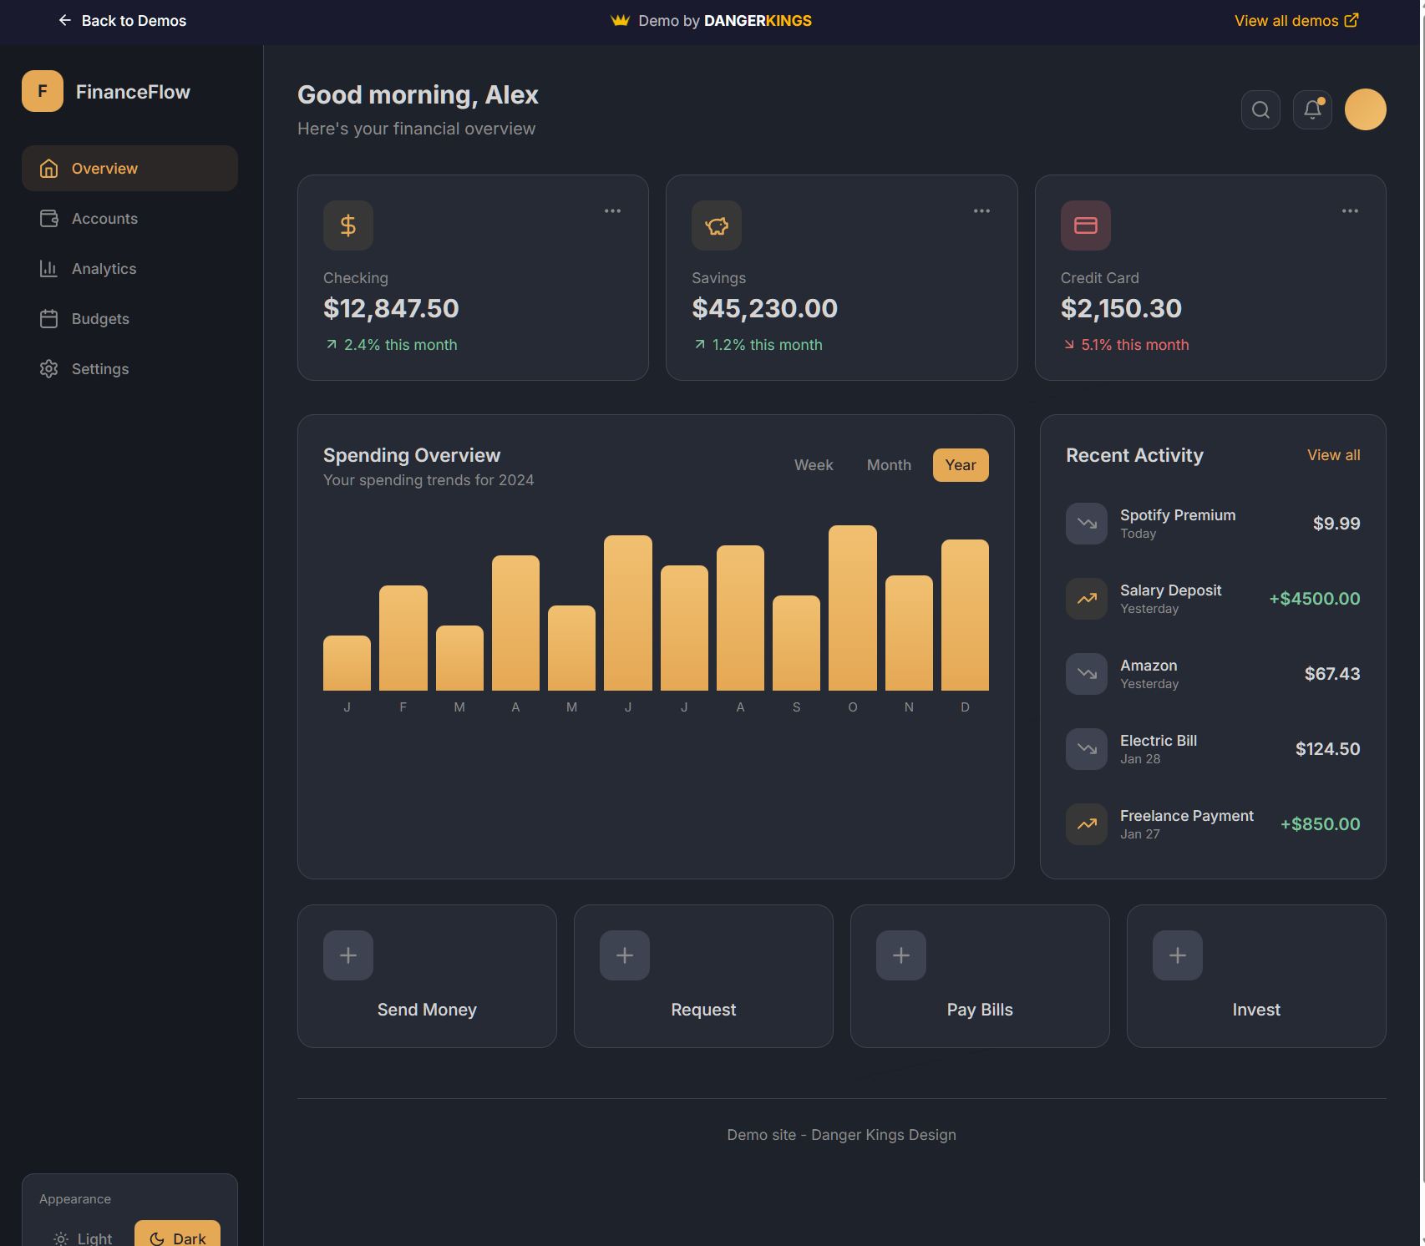This screenshot has height=1246, width=1425.
Task: Click the credit card icon on Credit Card panel
Action: [x=1085, y=225]
